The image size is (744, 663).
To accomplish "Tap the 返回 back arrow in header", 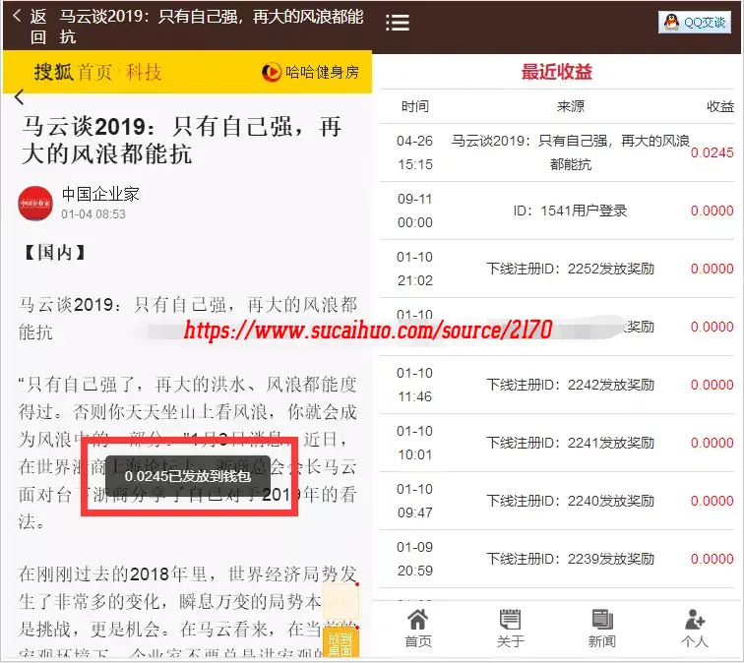I will click(x=18, y=16).
